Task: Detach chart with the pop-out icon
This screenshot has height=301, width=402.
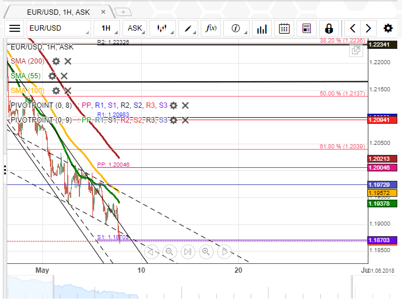Action: tap(356, 51)
